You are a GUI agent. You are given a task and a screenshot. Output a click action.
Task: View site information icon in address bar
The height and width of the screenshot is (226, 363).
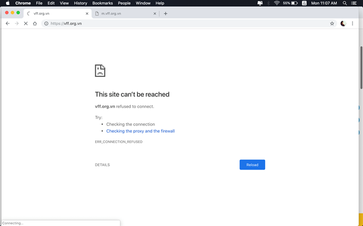(46, 24)
